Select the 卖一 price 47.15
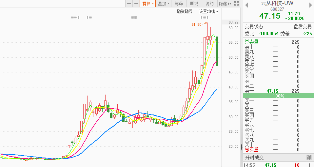The height and width of the screenshot is (167, 314). click(272, 91)
